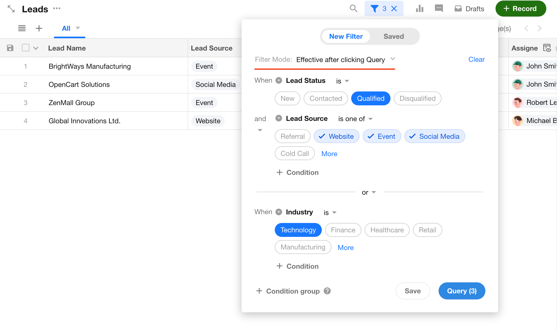Click the plus icon to add view
The width and height of the screenshot is (557, 331).
click(x=39, y=28)
